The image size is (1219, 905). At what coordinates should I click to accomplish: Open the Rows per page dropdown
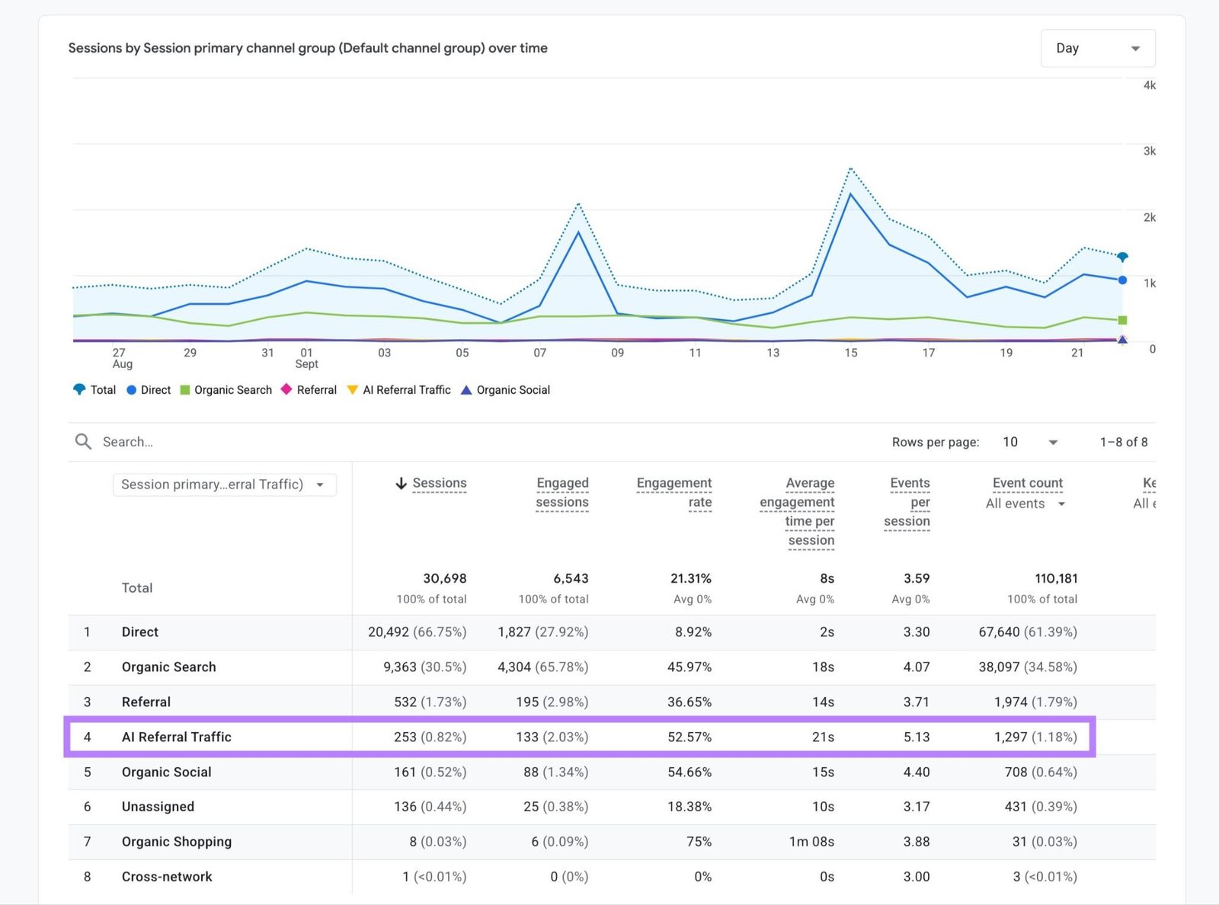[1030, 442]
